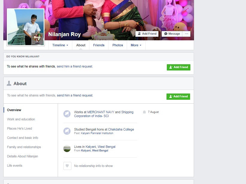Image resolution: width=246 pixels, height=184 pixels.
Task: Click the Nilanjan Roy profile name
Action: pos(65,34)
